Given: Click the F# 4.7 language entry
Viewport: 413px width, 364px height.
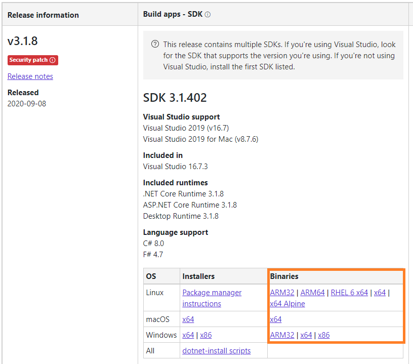Looking at the screenshot, I should point(153,255).
